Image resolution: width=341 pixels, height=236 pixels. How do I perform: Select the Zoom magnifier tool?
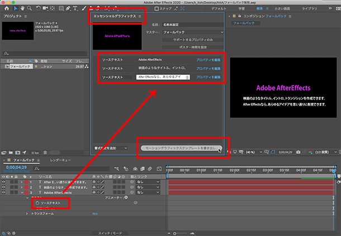(30, 8)
